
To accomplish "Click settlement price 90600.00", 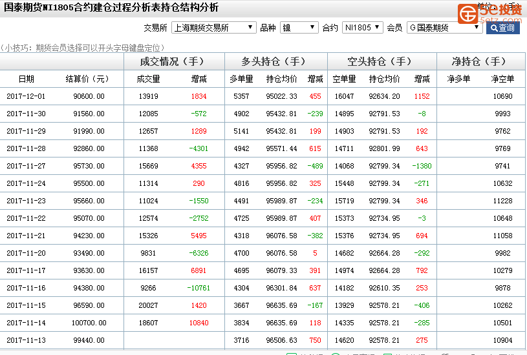I will pyautogui.click(x=89, y=96).
